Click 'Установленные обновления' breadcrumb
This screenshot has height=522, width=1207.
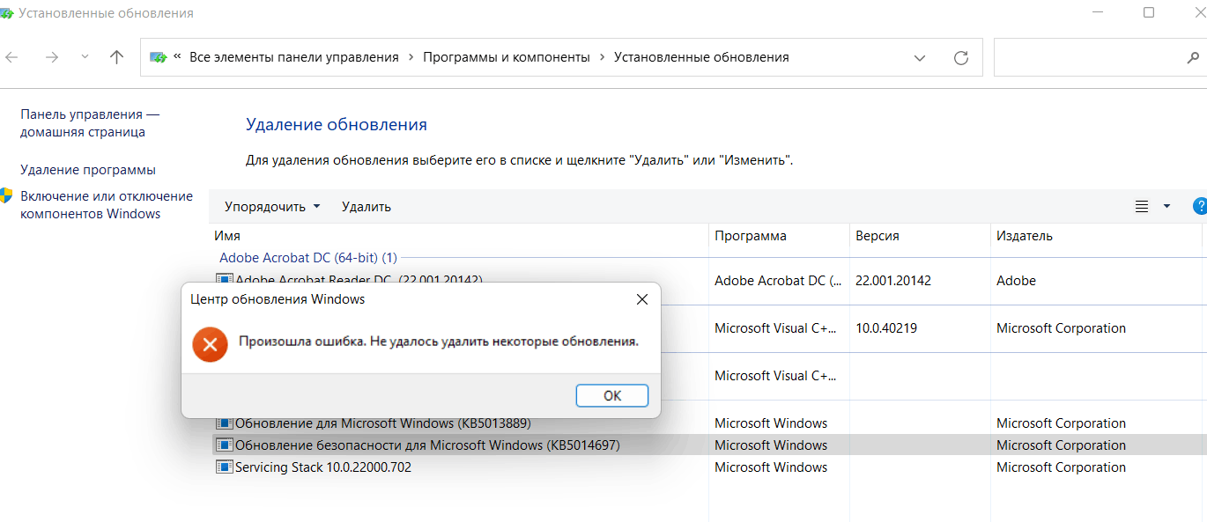[701, 57]
